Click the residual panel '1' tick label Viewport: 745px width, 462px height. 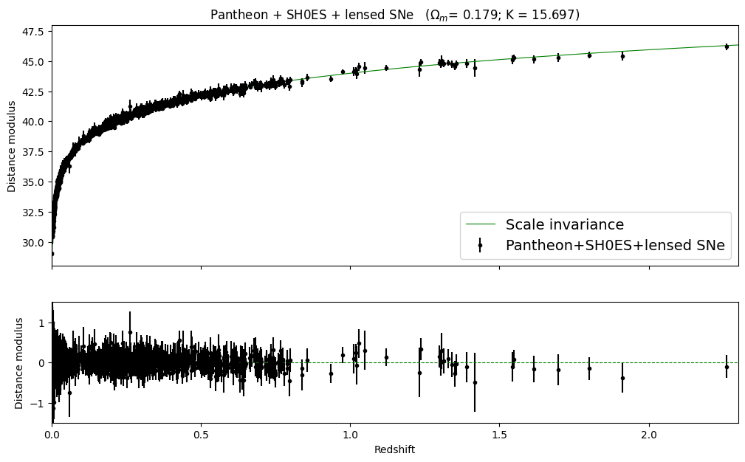(x=41, y=323)
